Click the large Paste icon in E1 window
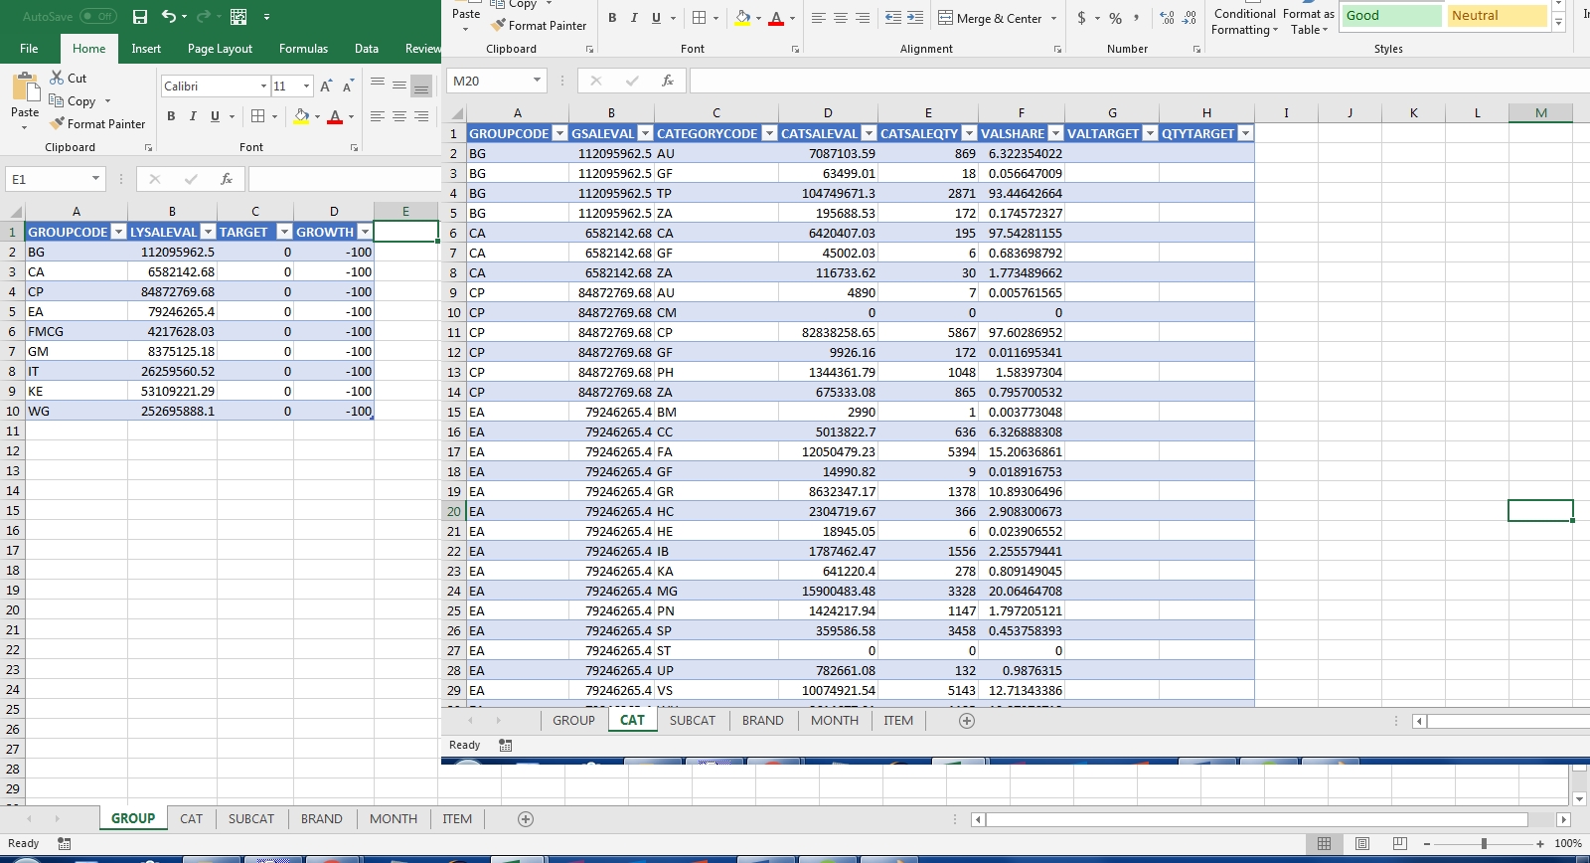1590x863 pixels. tap(25, 87)
